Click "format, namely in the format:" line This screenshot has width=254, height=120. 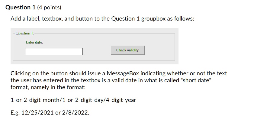[48, 87]
